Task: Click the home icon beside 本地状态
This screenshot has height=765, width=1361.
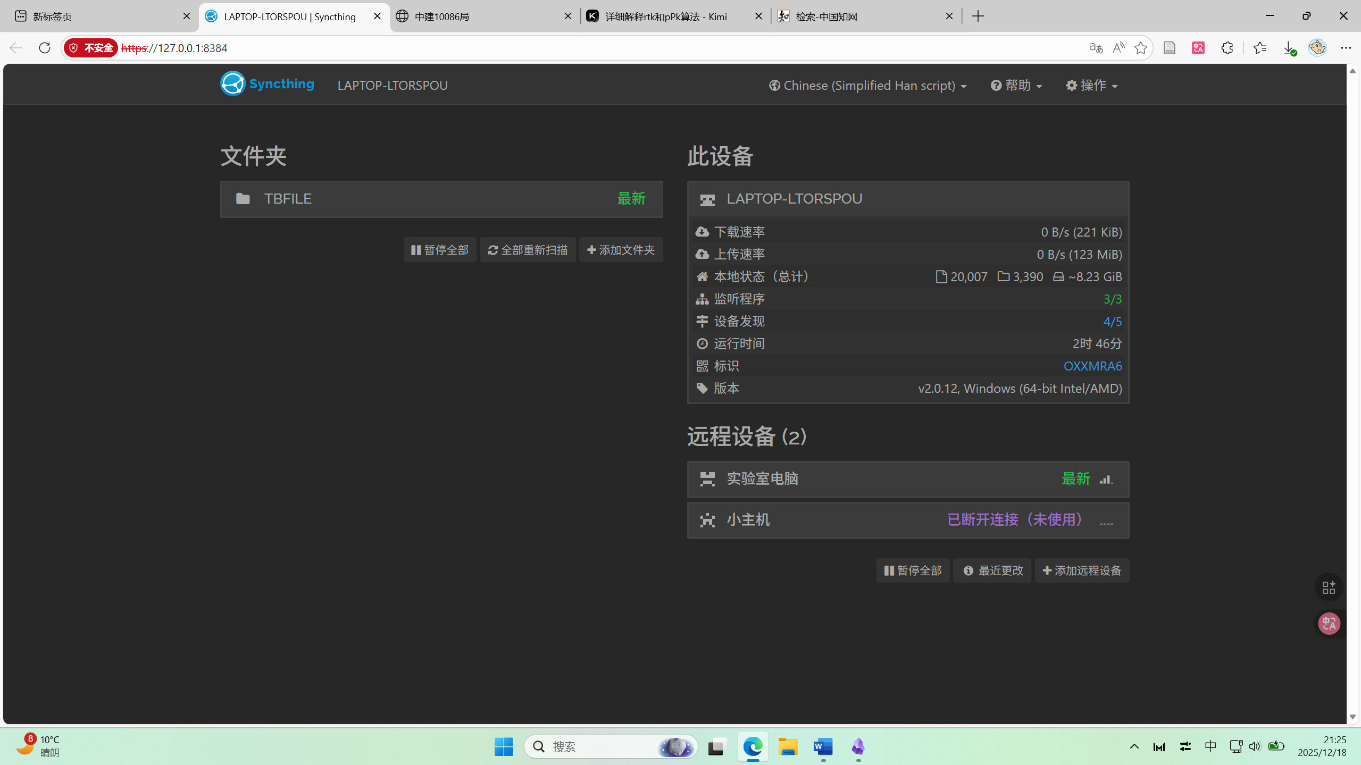Action: [702, 276]
